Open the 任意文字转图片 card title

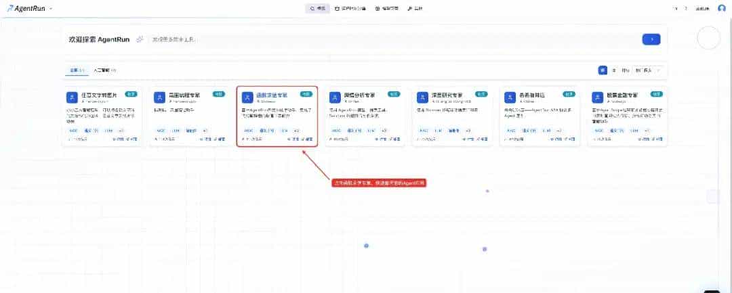coord(99,95)
